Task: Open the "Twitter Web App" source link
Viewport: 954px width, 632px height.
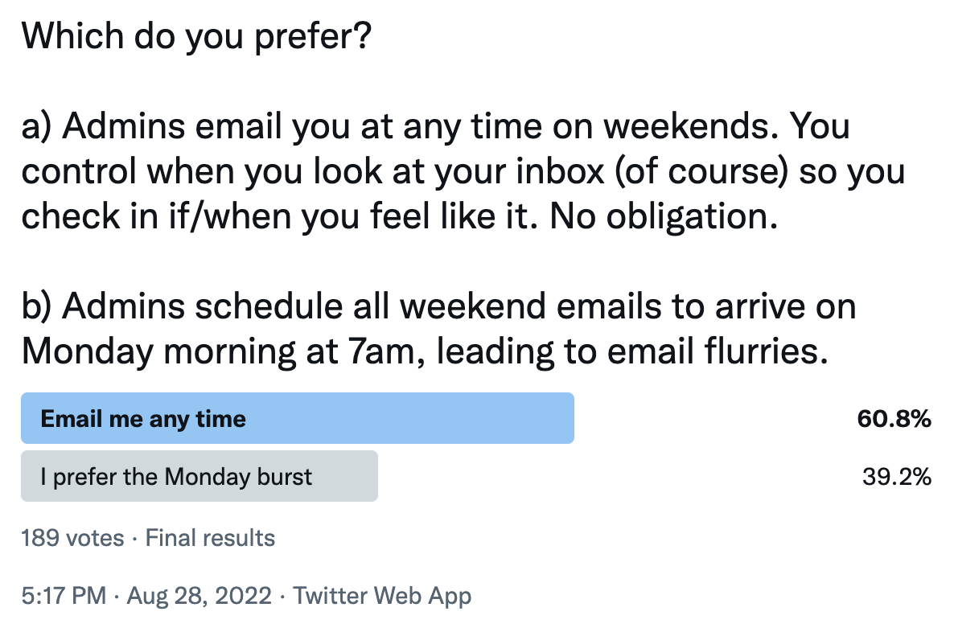Action: click(382, 596)
